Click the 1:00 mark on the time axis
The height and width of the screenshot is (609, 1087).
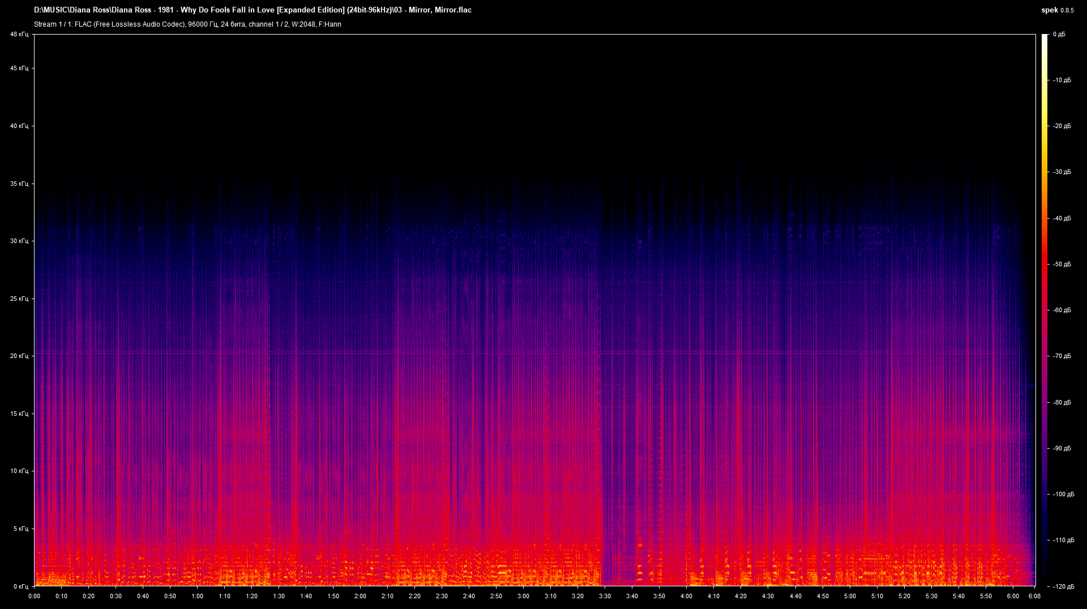click(x=197, y=596)
